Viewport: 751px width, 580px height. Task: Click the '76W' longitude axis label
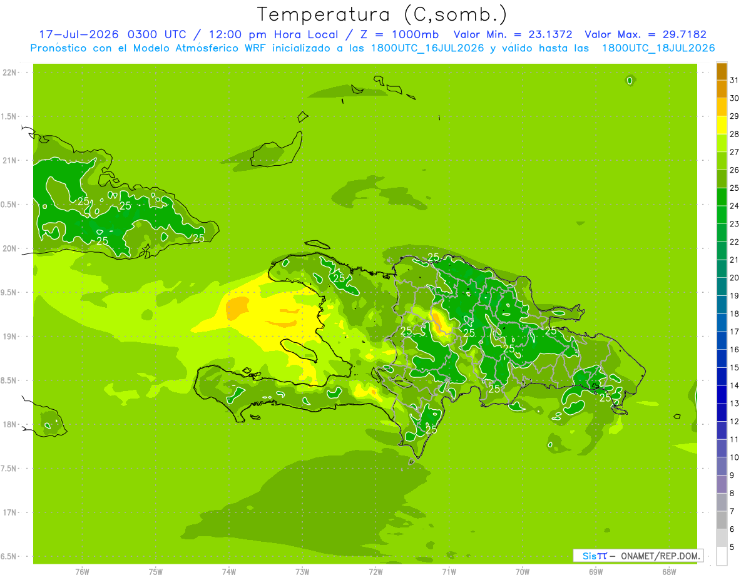coord(82,571)
